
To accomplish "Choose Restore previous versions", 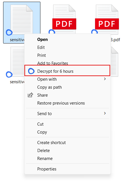I will tap(61, 103).
